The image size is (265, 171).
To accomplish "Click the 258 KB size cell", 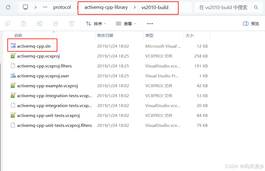I will pyautogui.click(x=201, y=56).
